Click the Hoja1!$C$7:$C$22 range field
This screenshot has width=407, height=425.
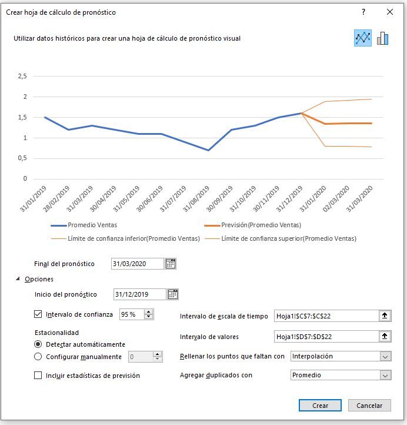pos(326,316)
